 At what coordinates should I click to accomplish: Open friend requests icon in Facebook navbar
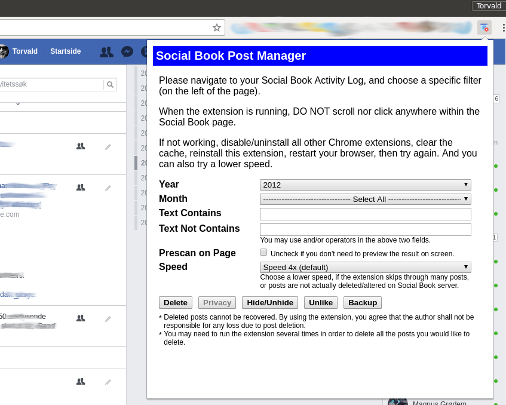tap(106, 52)
